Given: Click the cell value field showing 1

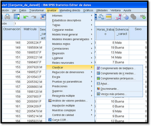Looking at the screenshot, I should [30, 24].
